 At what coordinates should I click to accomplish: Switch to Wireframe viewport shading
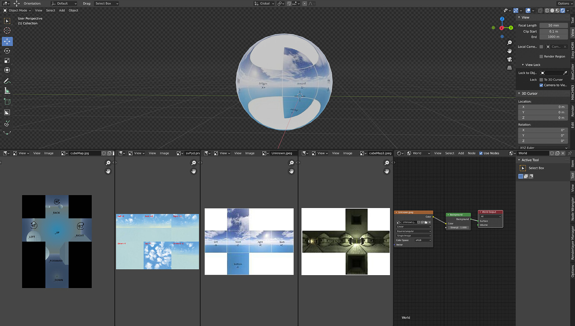pyautogui.click(x=547, y=10)
